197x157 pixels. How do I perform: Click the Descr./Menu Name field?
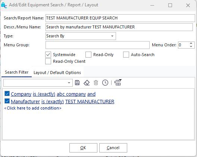tap(119, 27)
